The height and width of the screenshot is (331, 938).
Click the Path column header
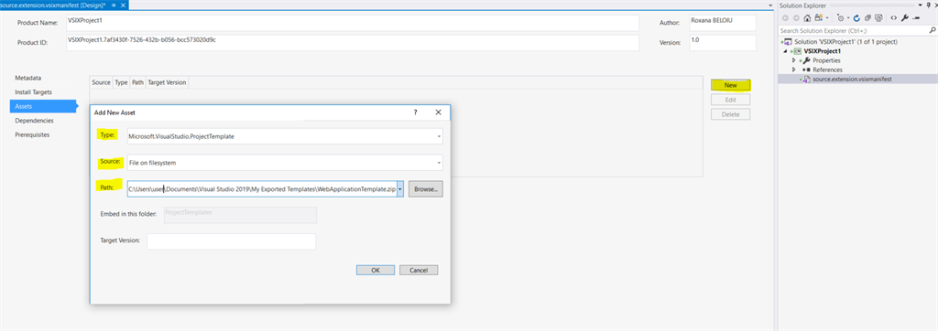[137, 82]
